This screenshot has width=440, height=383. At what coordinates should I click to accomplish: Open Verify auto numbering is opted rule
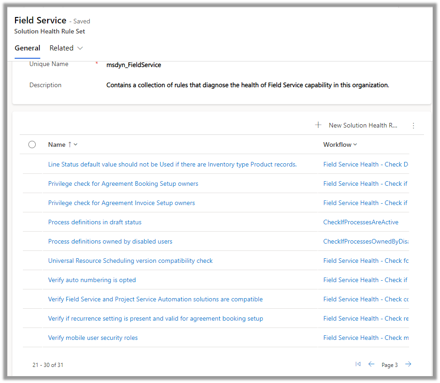[x=92, y=280]
